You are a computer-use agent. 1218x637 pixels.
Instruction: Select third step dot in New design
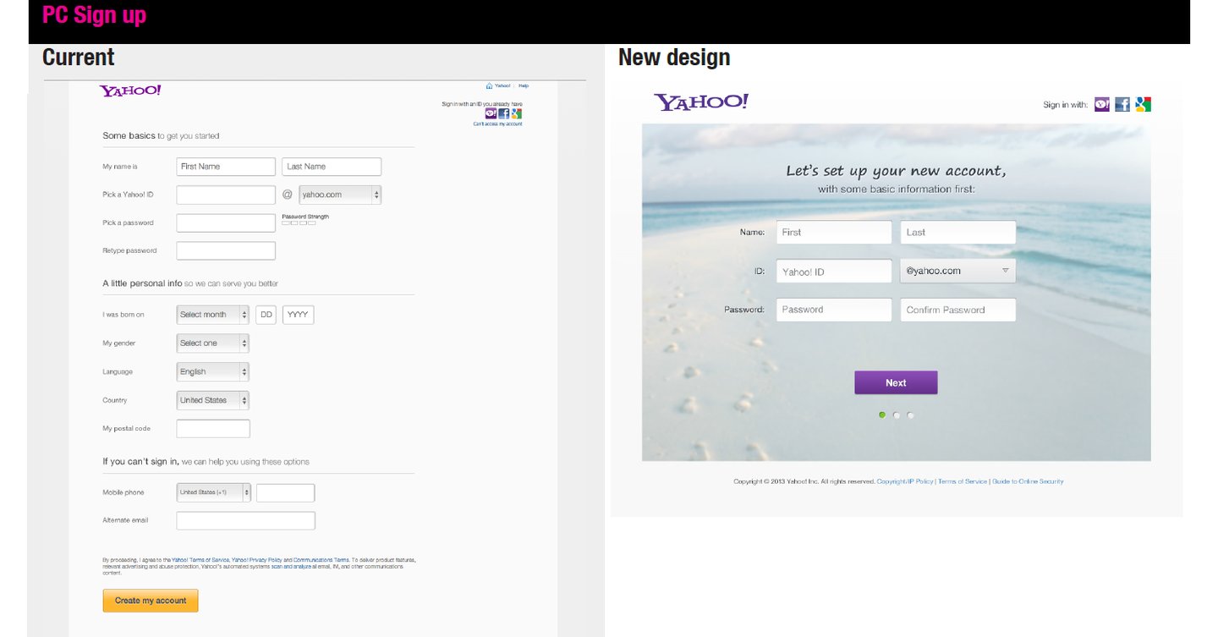910,415
